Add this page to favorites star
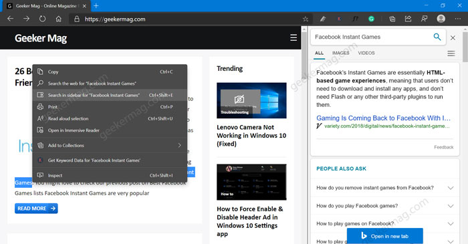Viewport: 468px width, 244px height. (x=306, y=19)
